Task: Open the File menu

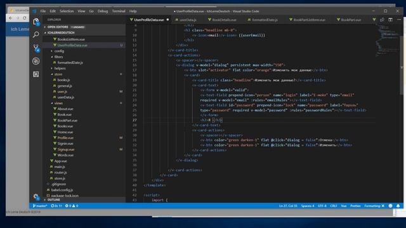Action: point(43,11)
